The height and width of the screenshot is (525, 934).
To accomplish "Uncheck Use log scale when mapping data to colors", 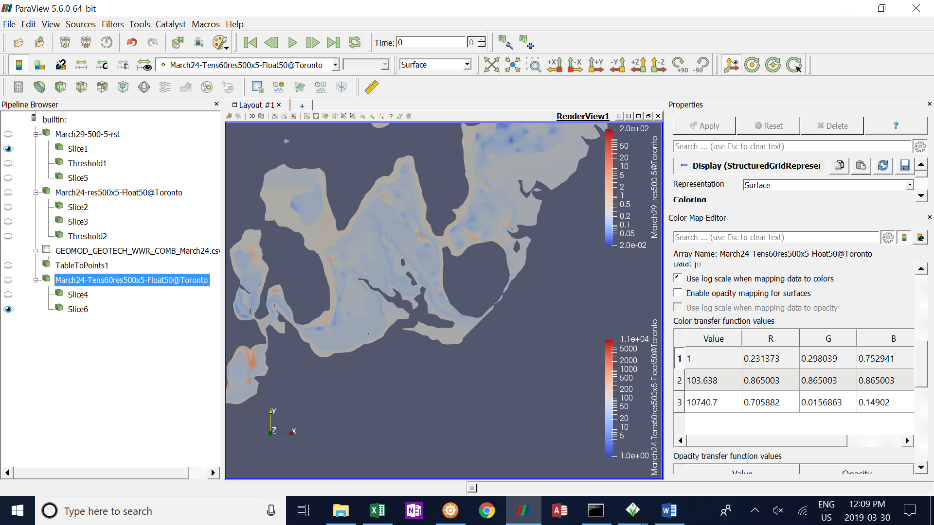I will coord(678,278).
